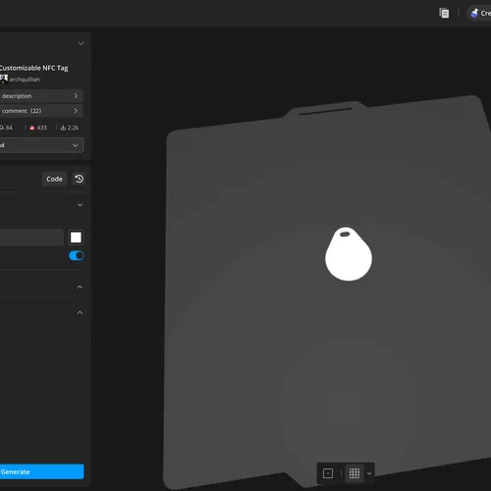
Task: Select the single-object view icon in bottom toolbar
Action: coord(328,473)
